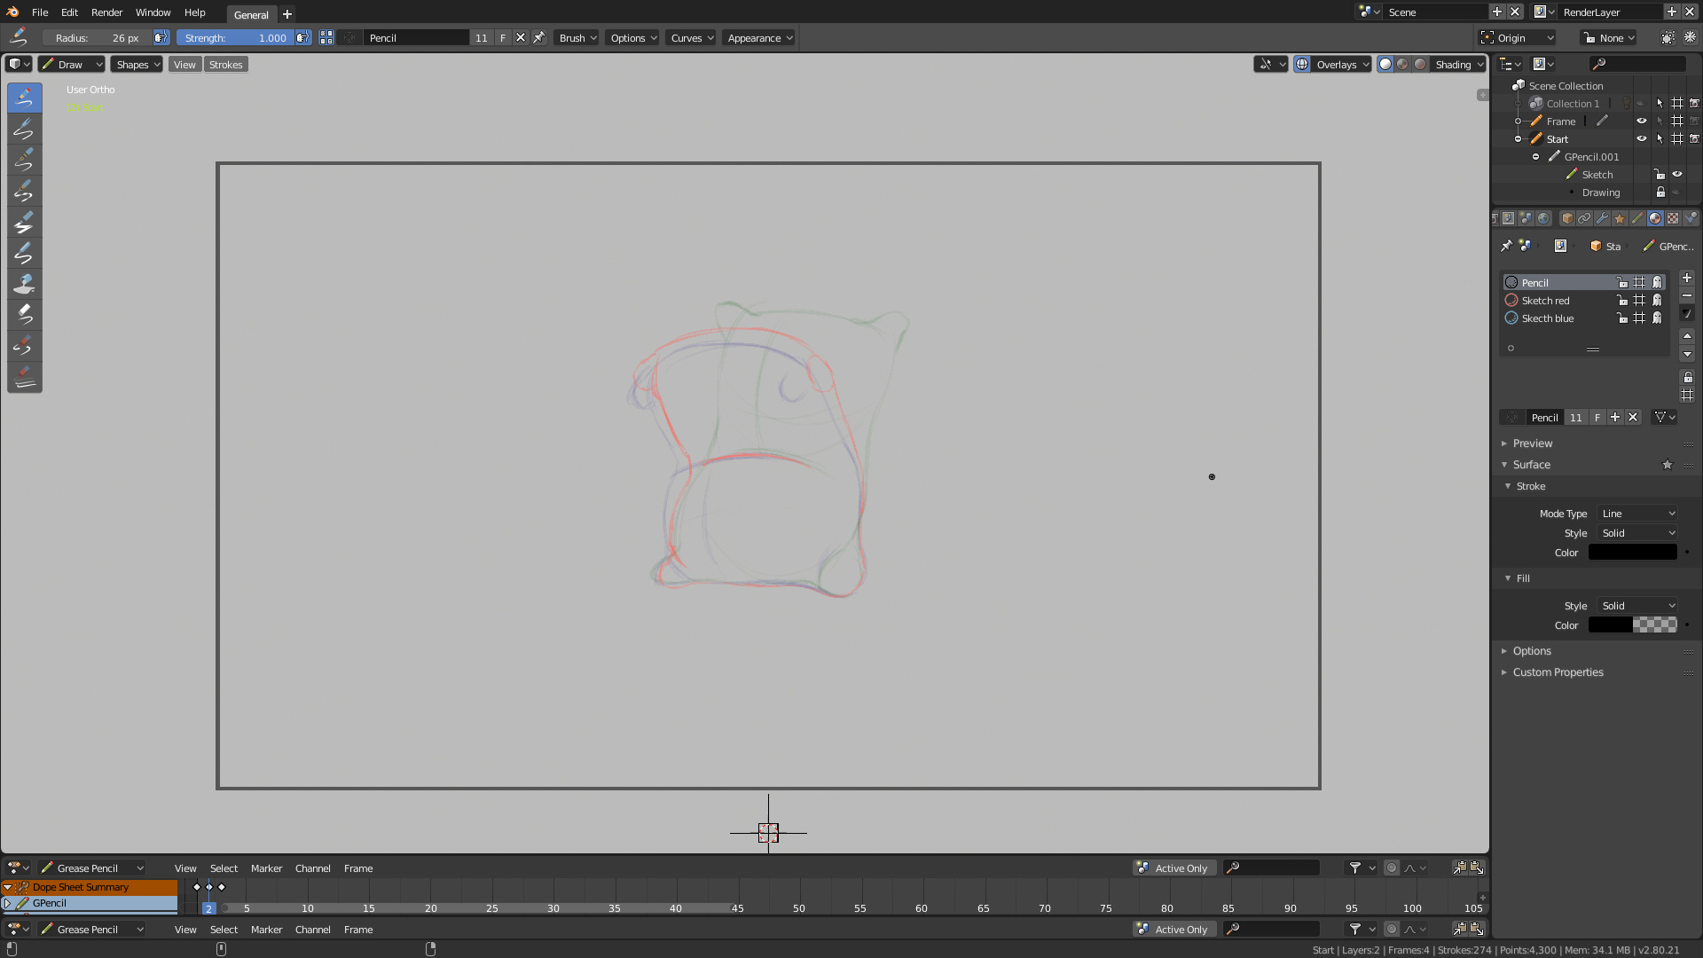Expand the Options section
Viewport: 1703px width, 958px height.
tap(1531, 650)
